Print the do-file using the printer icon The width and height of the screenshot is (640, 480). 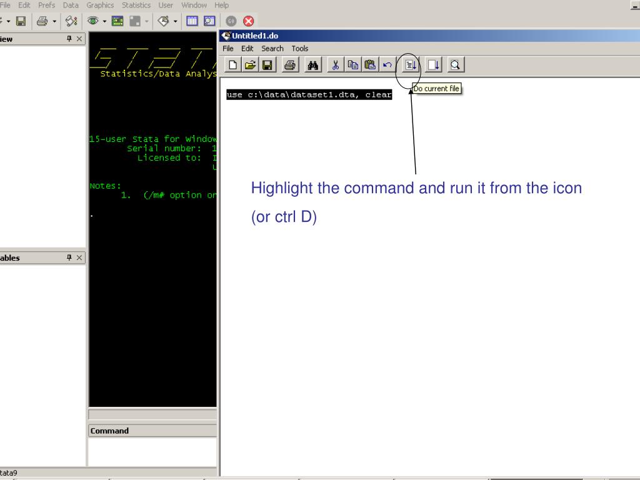click(290, 65)
